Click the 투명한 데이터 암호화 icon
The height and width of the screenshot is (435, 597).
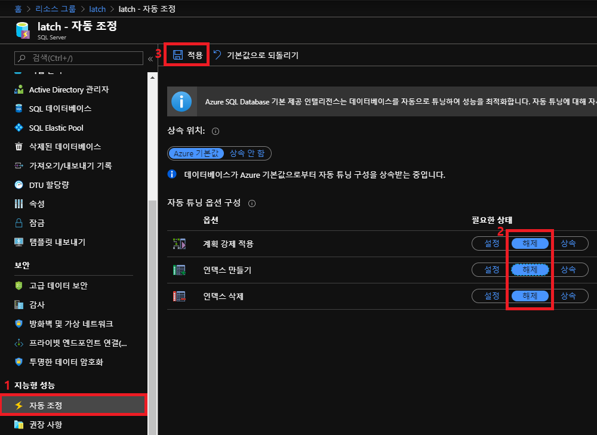19,362
